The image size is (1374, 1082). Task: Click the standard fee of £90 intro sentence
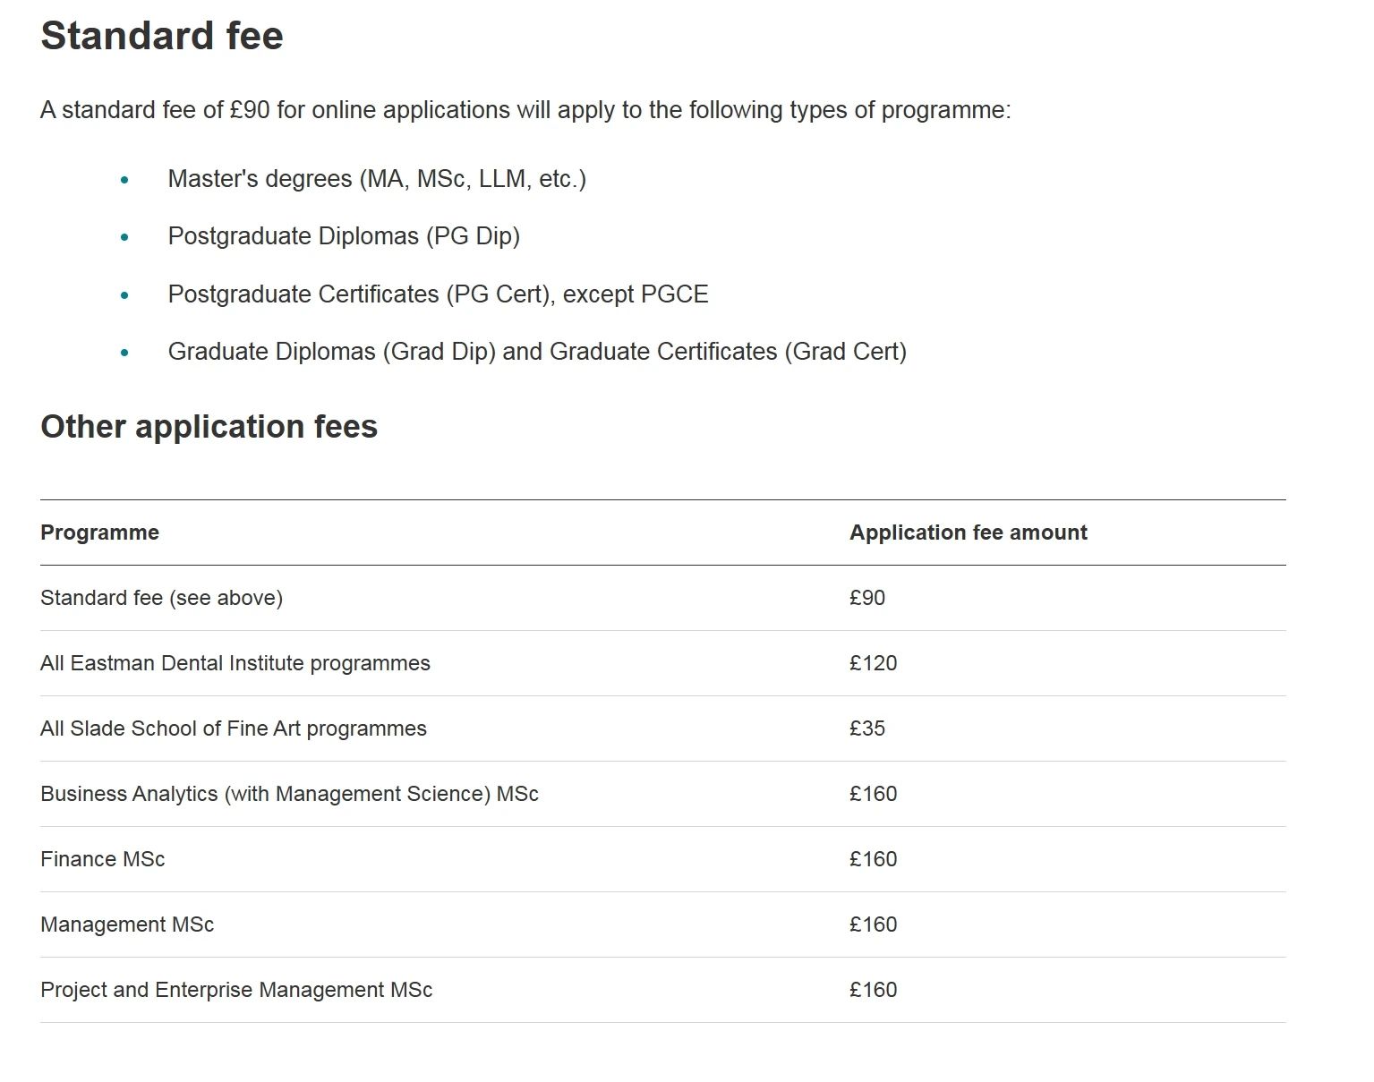pos(525,110)
